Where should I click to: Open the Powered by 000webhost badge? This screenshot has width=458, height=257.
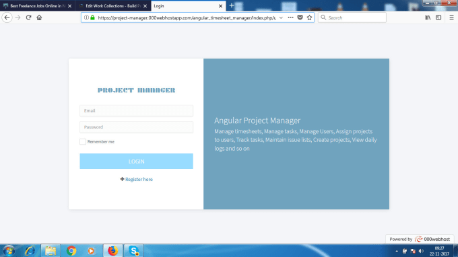[x=420, y=239]
